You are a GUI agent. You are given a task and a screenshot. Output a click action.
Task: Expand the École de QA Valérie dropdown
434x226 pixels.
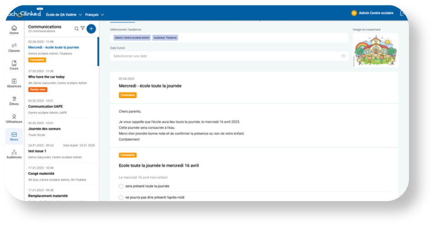pyautogui.click(x=64, y=15)
